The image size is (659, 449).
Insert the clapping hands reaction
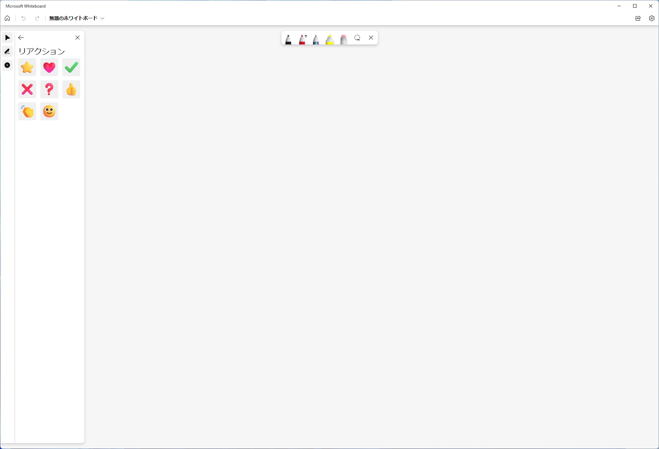click(x=27, y=111)
